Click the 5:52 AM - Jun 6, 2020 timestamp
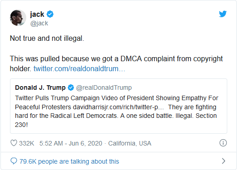The height and width of the screenshot is (170, 249). (71, 143)
